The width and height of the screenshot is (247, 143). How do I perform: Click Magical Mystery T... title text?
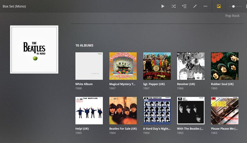(x=122, y=84)
